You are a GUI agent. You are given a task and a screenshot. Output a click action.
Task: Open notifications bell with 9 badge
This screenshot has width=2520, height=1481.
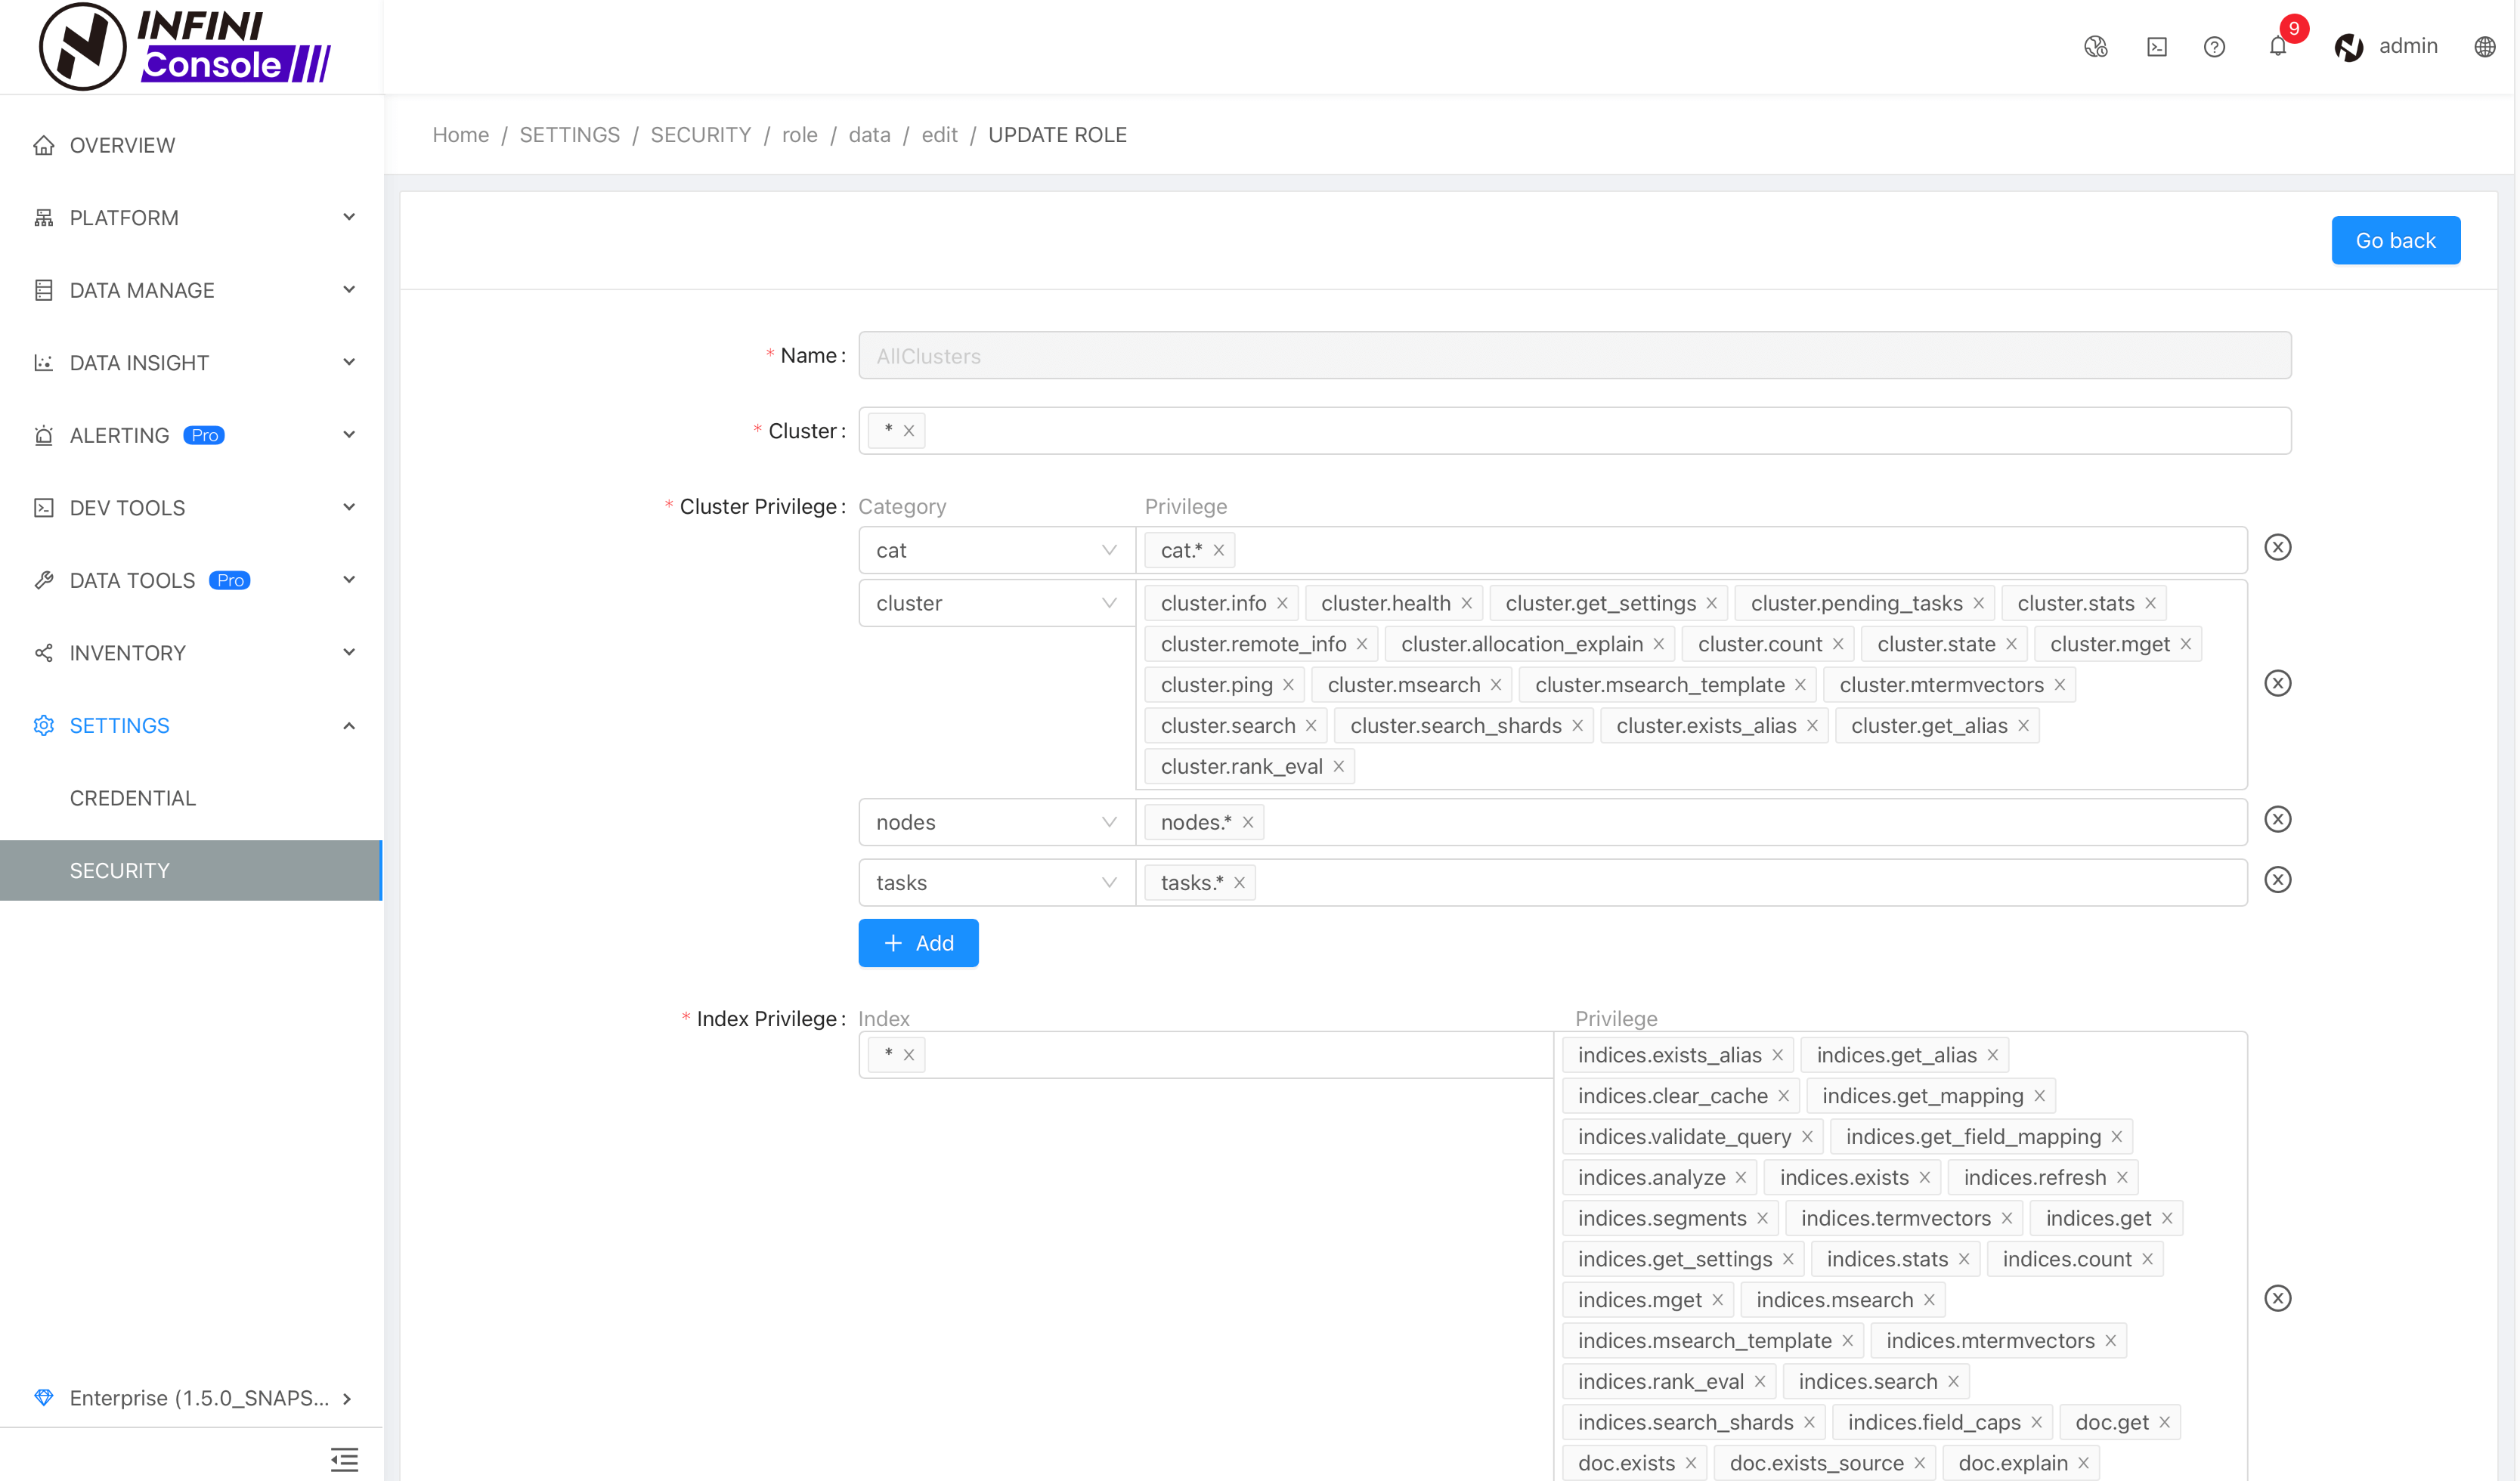pos(2278,46)
